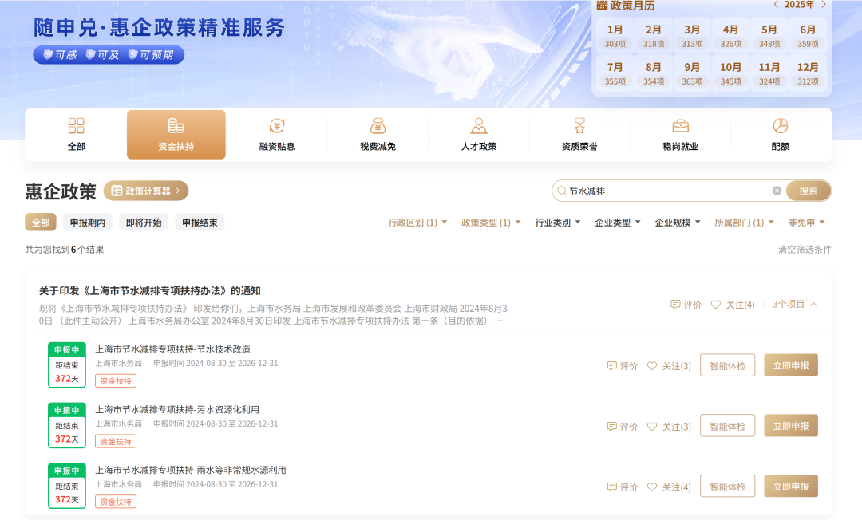This screenshot has height=520, width=862.
Task: Toggle 关注 heart on the policy notice header
Action: pos(716,305)
